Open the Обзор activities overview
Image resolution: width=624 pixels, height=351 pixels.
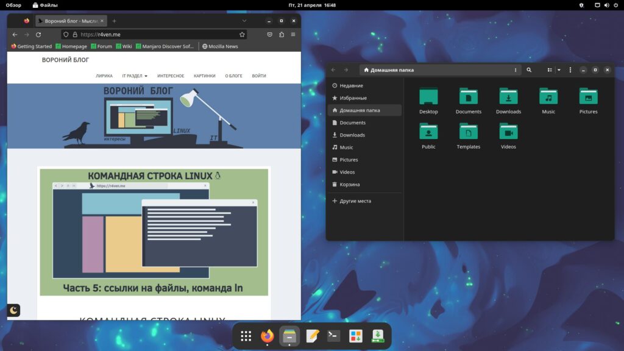click(13, 5)
